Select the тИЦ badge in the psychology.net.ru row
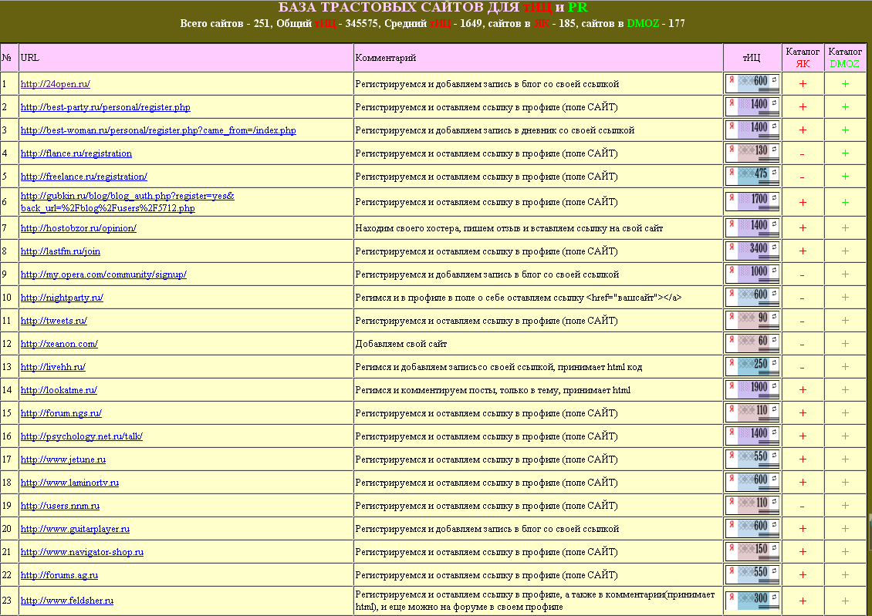 pos(752,436)
